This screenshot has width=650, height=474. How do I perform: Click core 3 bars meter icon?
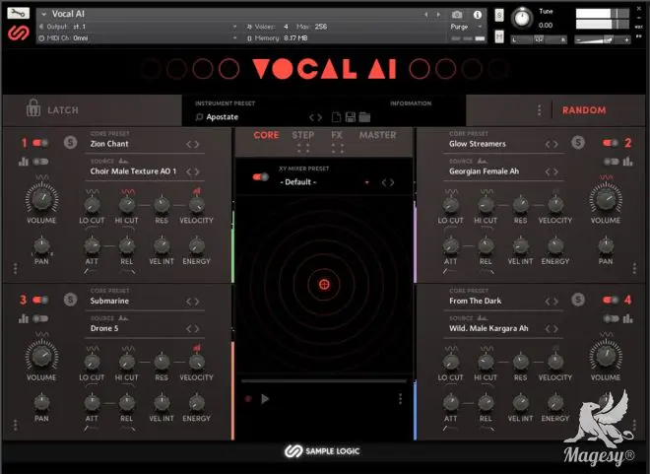(24, 318)
